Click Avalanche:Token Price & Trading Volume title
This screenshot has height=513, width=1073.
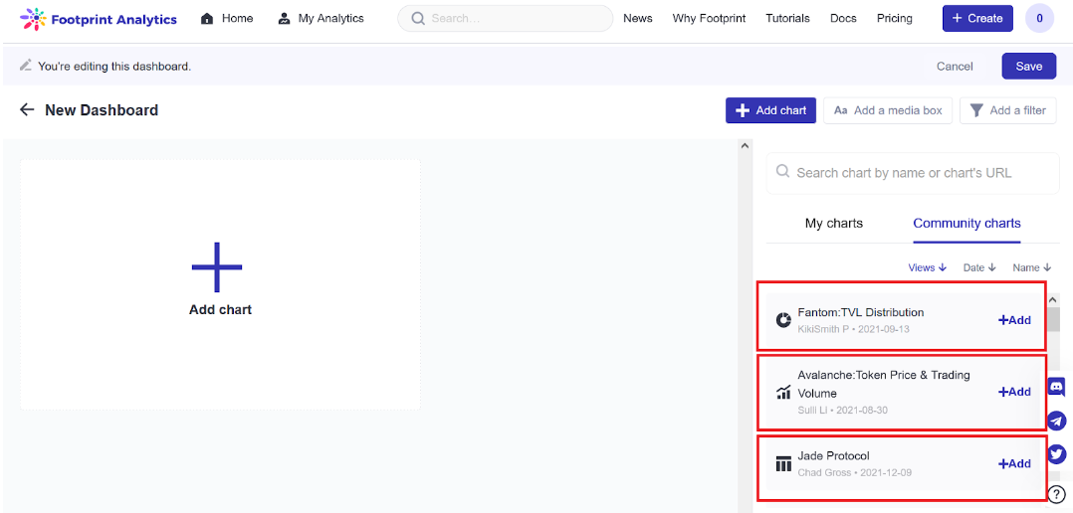click(x=884, y=384)
